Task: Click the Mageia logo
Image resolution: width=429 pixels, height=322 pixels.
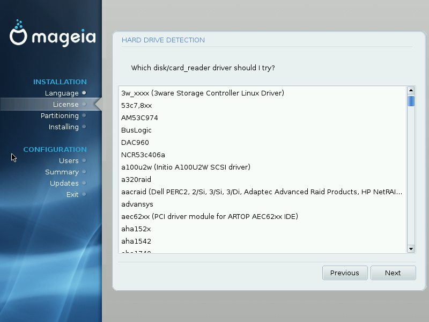Action: [x=53, y=33]
